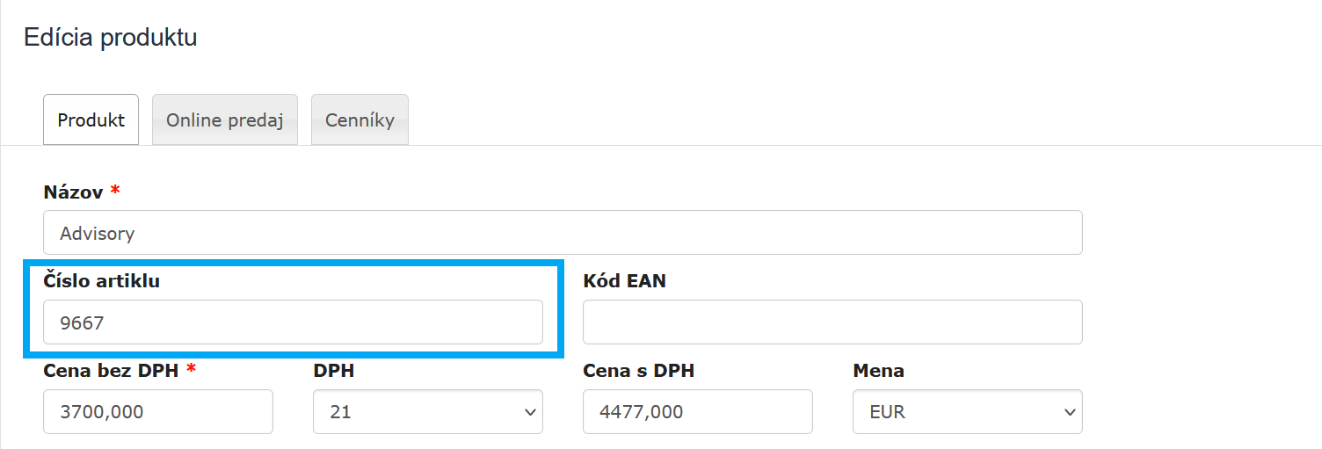The width and height of the screenshot is (1322, 449).
Task: Click the empty Kód EAN input
Action: pyautogui.click(x=832, y=322)
